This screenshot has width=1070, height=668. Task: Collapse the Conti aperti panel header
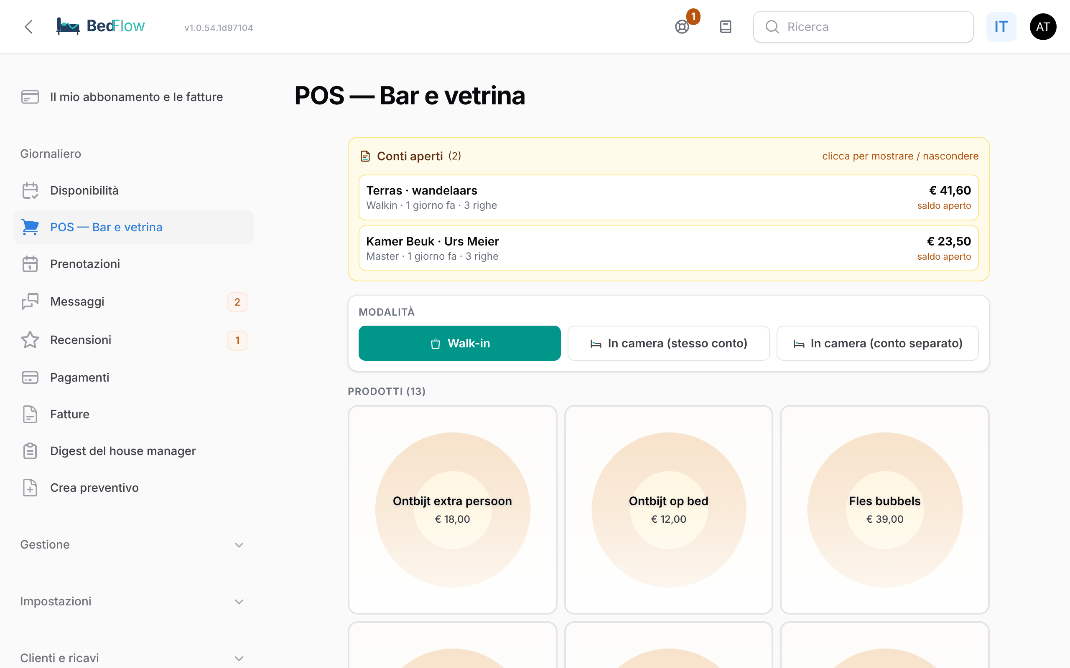(668, 156)
